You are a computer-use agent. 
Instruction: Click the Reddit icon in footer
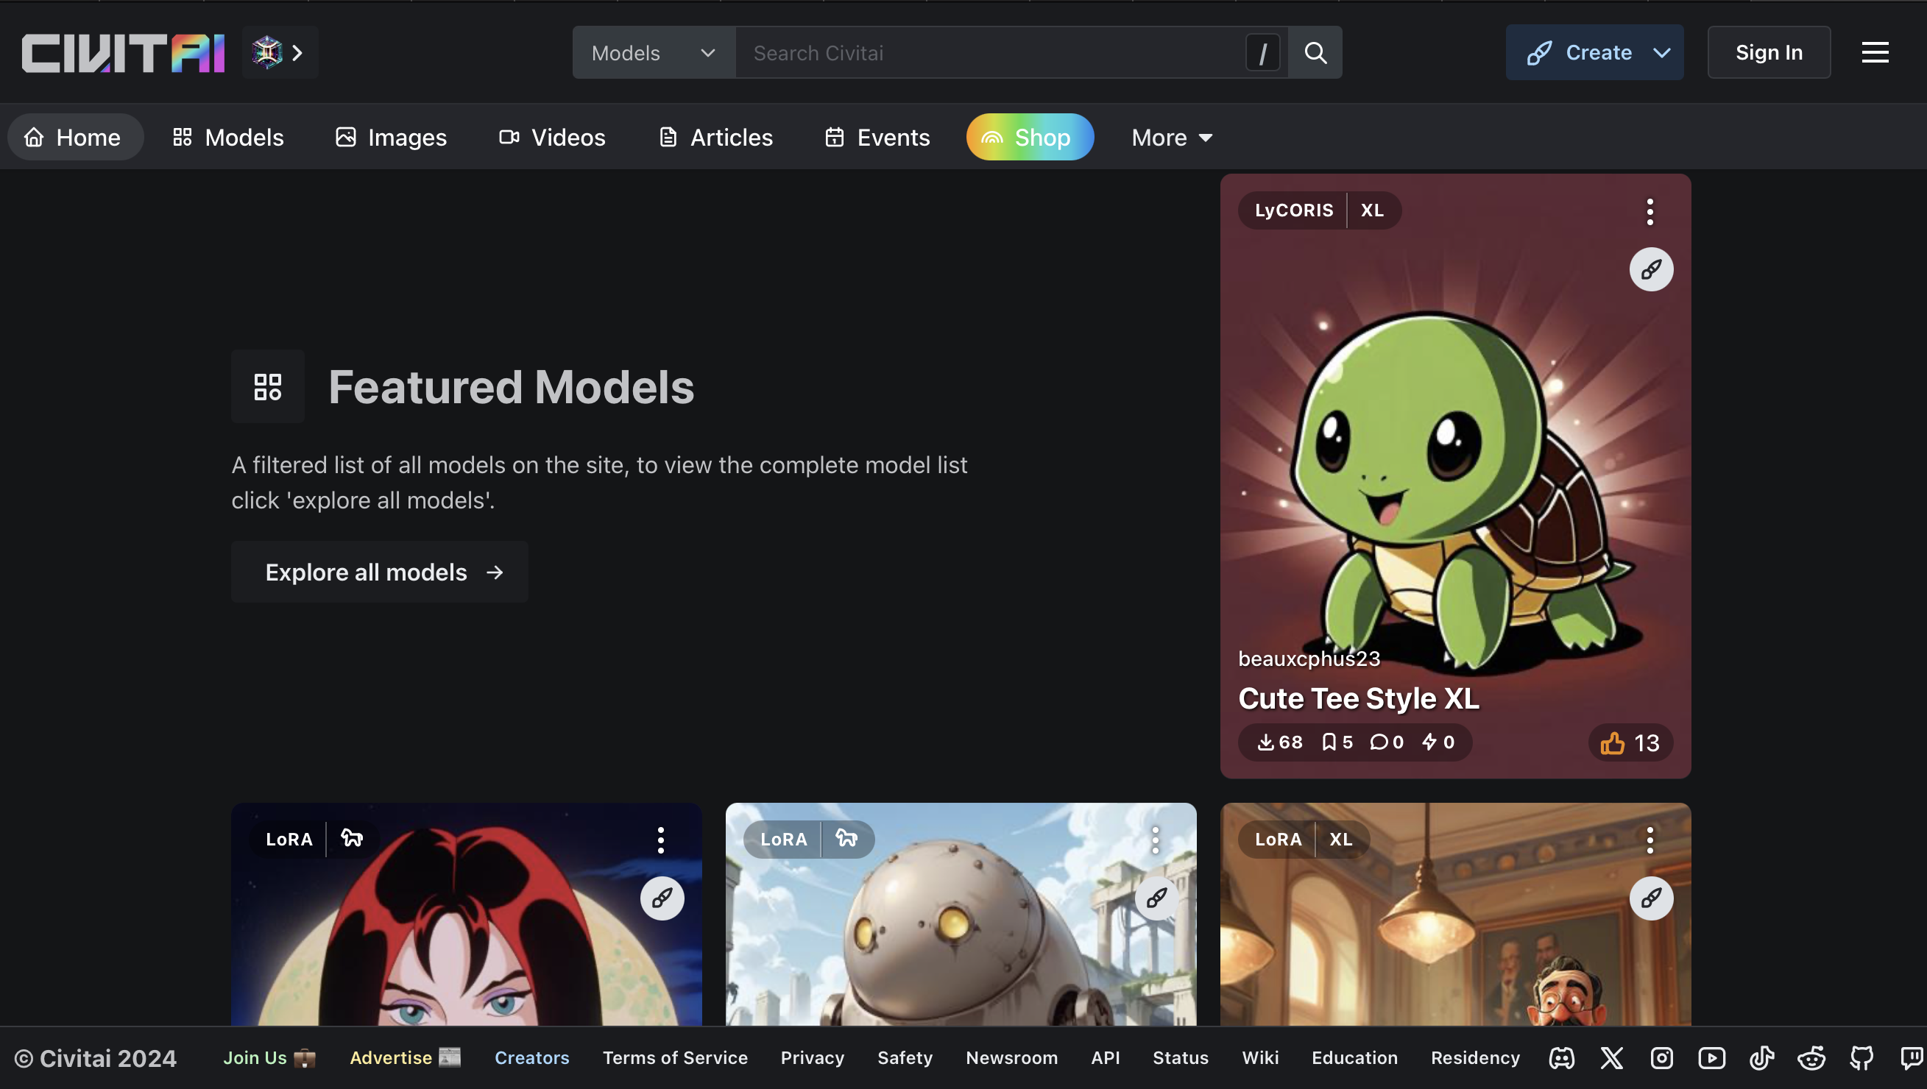click(x=1811, y=1057)
